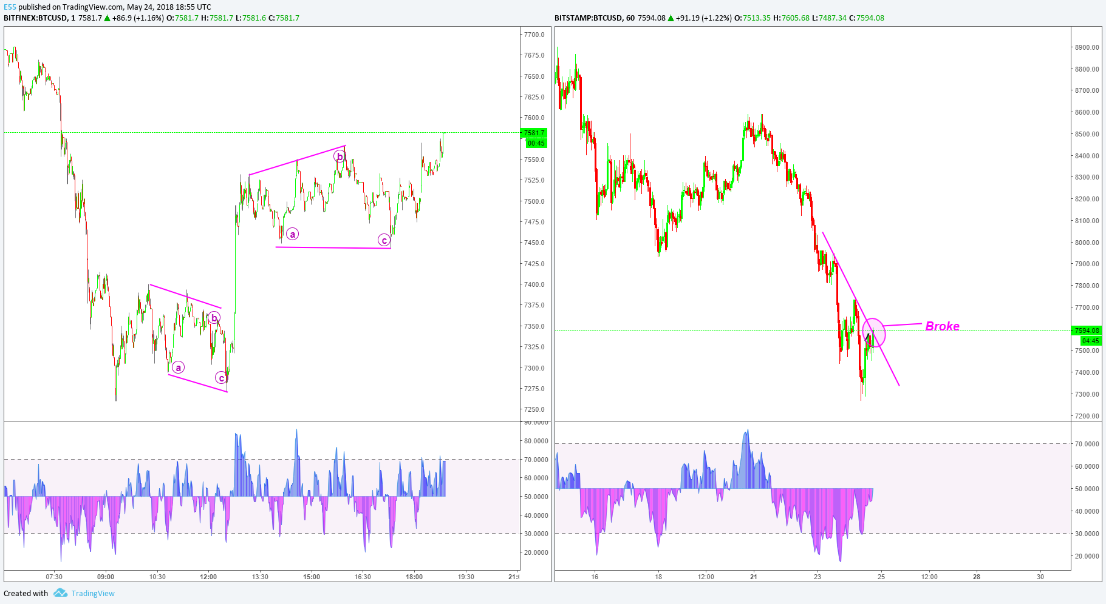Image resolution: width=1106 pixels, height=604 pixels.
Task: Select wave c marker near the 7290 low
Action: [222, 378]
